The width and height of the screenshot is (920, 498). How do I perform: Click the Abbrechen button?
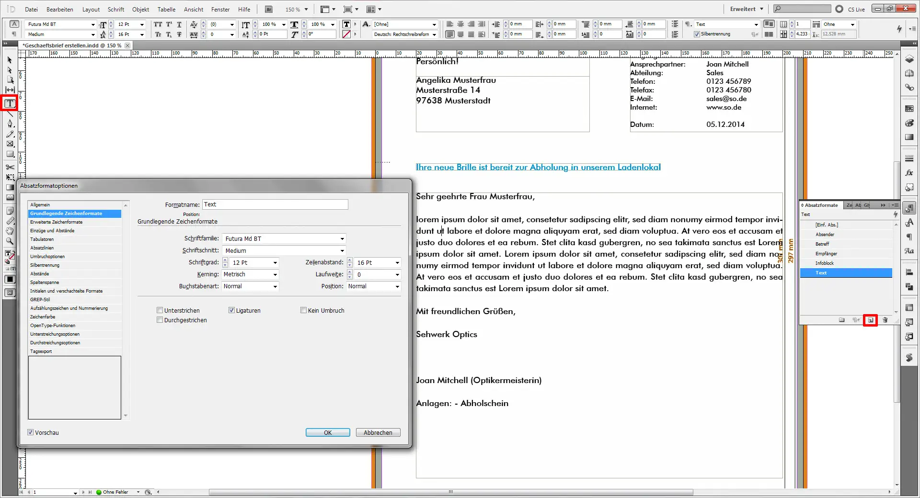[378, 432]
